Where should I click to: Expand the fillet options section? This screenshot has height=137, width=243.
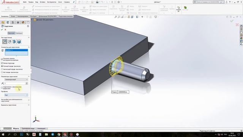[x=29, y=105]
